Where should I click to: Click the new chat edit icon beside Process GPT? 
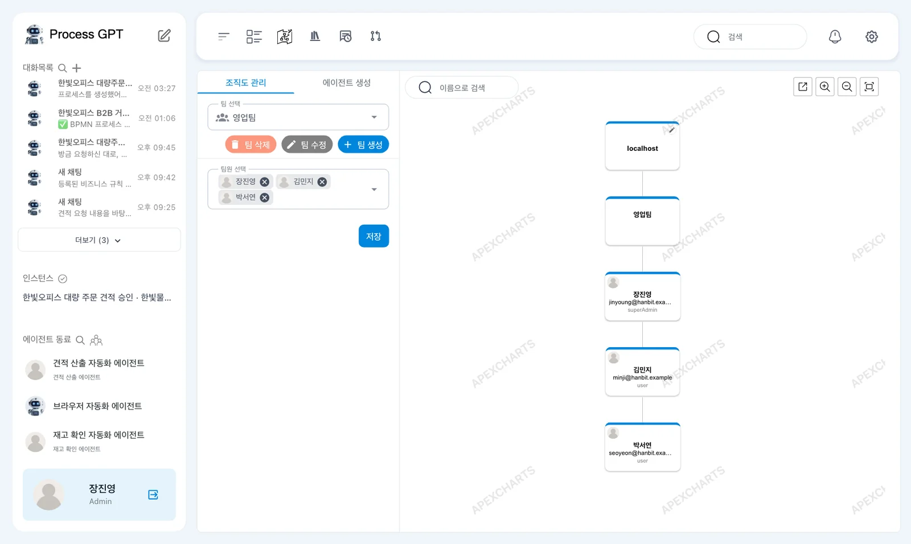pos(164,35)
